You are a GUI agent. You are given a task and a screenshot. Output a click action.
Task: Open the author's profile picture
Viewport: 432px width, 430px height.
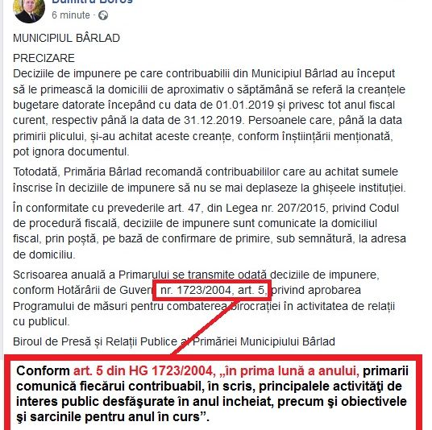(x=29, y=10)
